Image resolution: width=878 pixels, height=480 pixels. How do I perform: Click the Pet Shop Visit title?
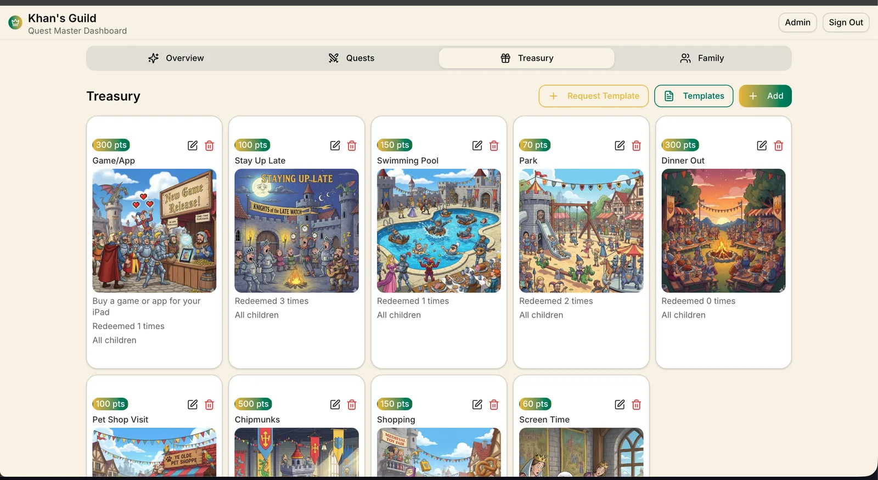click(x=120, y=420)
